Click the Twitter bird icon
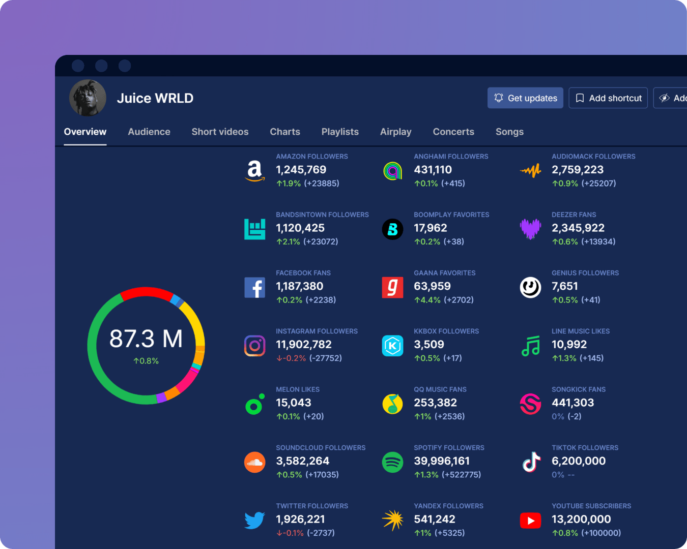This screenshot has width=687, height=549. [255, 521]
